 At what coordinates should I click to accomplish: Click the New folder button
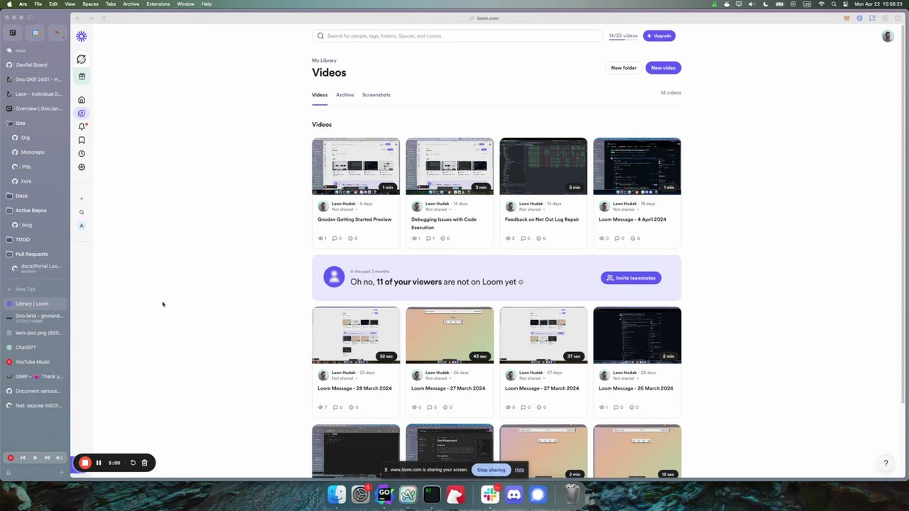(624, 68)
